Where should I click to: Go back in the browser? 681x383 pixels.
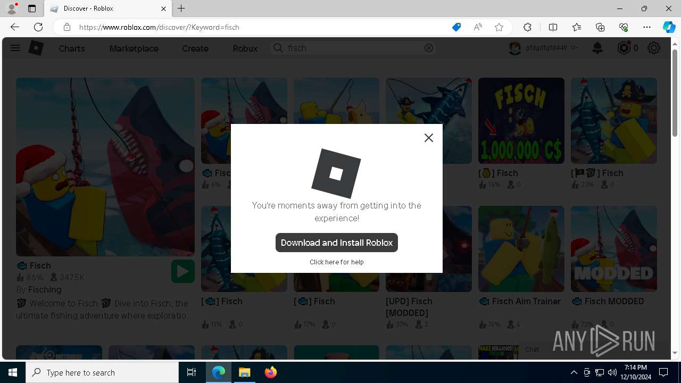click(15, 27)
